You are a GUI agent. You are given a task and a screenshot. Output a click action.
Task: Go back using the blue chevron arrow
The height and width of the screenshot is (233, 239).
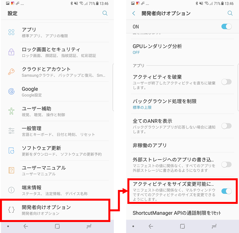click(x=134, y=13)
